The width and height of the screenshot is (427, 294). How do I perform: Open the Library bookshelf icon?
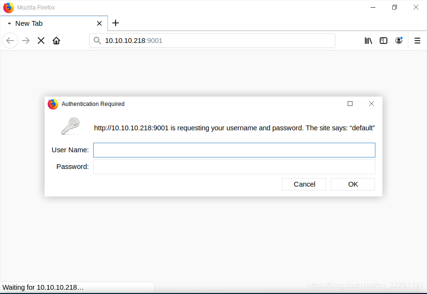368,41
